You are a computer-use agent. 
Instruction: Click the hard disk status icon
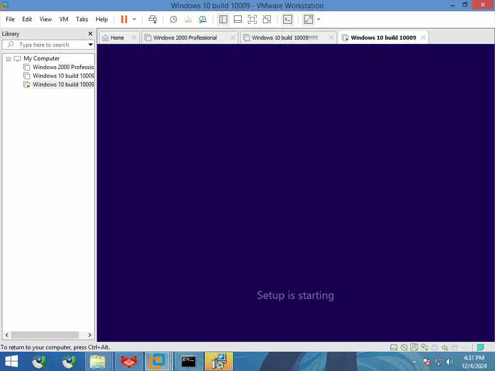393,348
